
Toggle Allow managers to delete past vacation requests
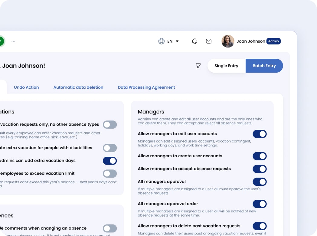(x=260, y=226)
